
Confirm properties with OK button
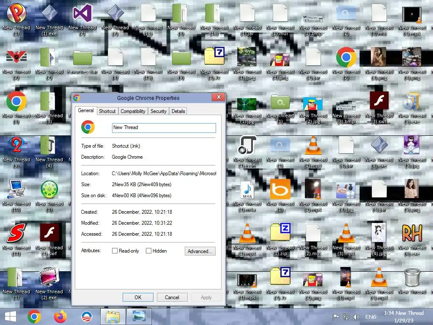tap(138, 297)
